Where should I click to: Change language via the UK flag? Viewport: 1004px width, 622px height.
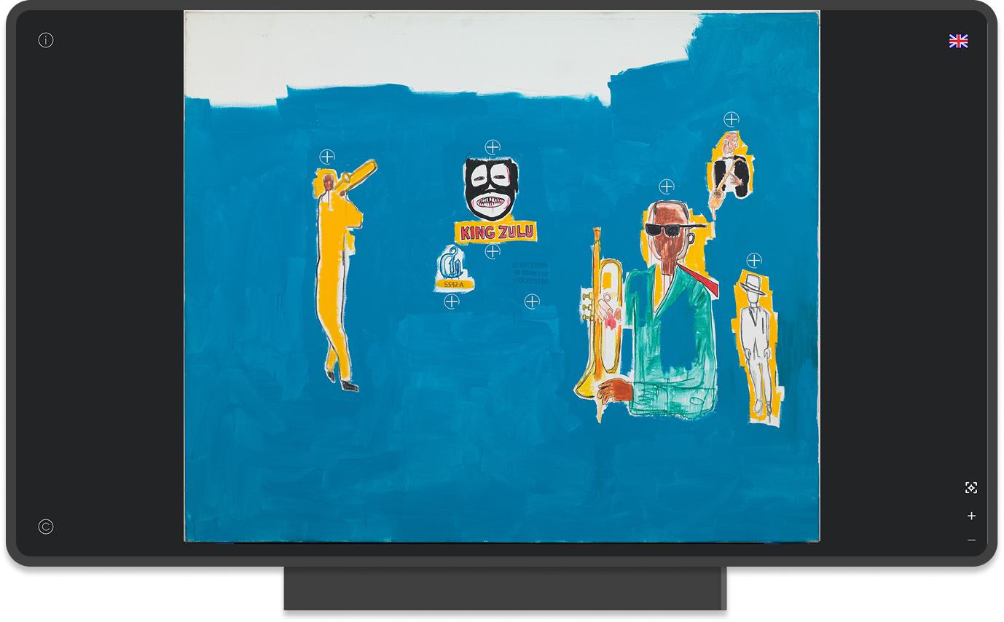tap(958, 42)
